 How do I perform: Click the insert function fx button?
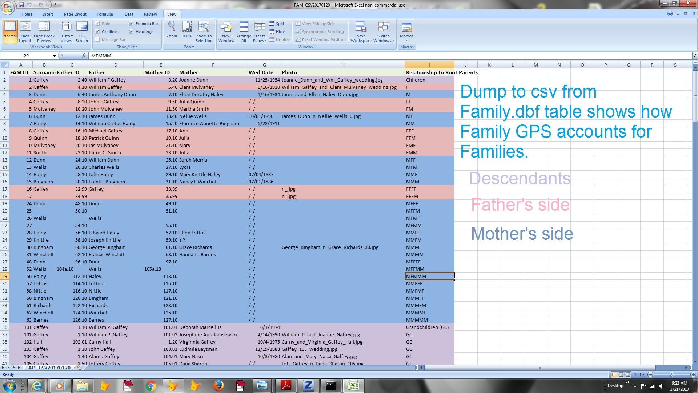pyautogui.click(x=84, y=56)
